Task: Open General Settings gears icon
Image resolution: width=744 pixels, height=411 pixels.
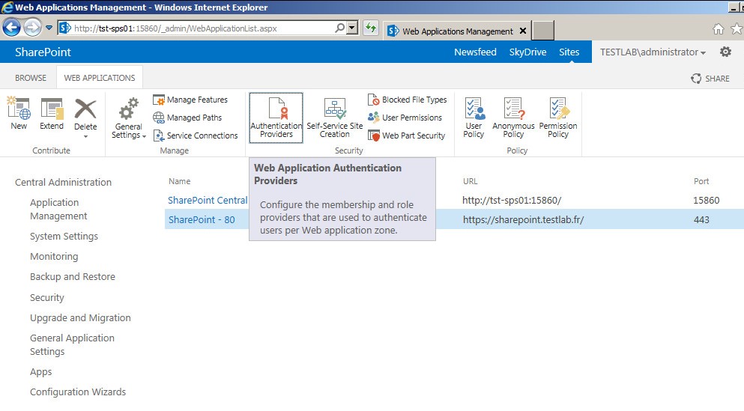Action: tap(129, 109)
